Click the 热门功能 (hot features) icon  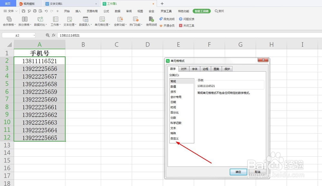coord(136,19)
